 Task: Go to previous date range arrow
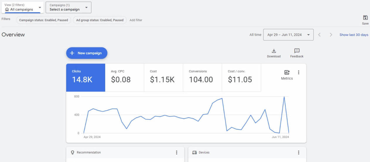(319, 35)
